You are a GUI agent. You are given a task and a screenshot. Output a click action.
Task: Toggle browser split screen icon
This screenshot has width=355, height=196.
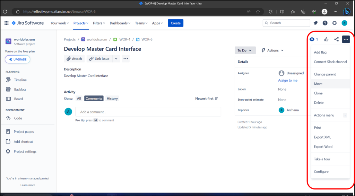point(282,11)
